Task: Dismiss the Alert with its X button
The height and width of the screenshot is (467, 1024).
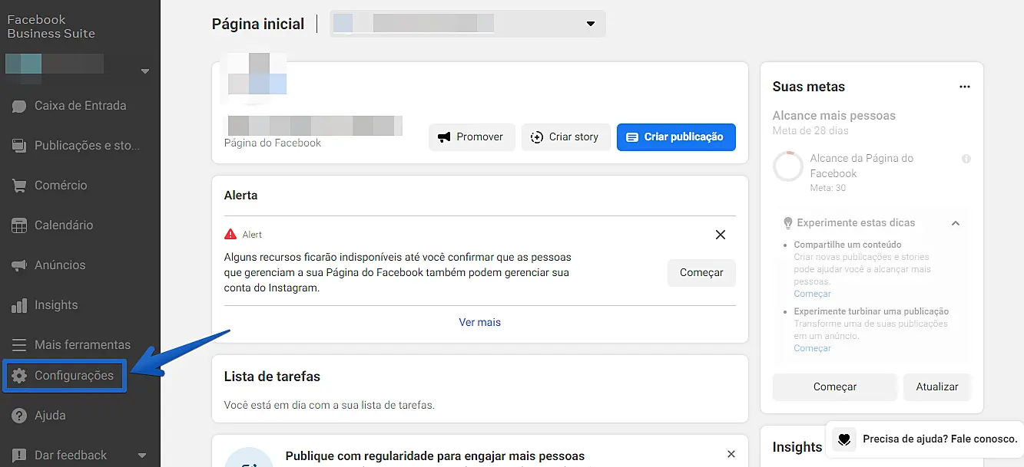Action: pyautogui.click(x=721, y=235)
